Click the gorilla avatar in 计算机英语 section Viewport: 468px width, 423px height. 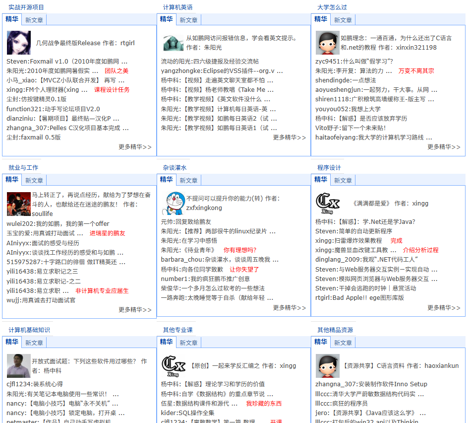(173, 43)
